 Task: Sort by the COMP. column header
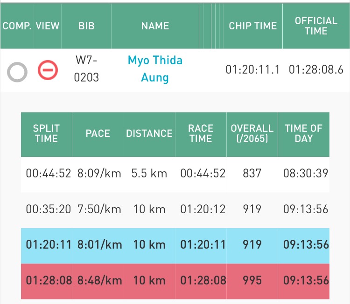17,26
